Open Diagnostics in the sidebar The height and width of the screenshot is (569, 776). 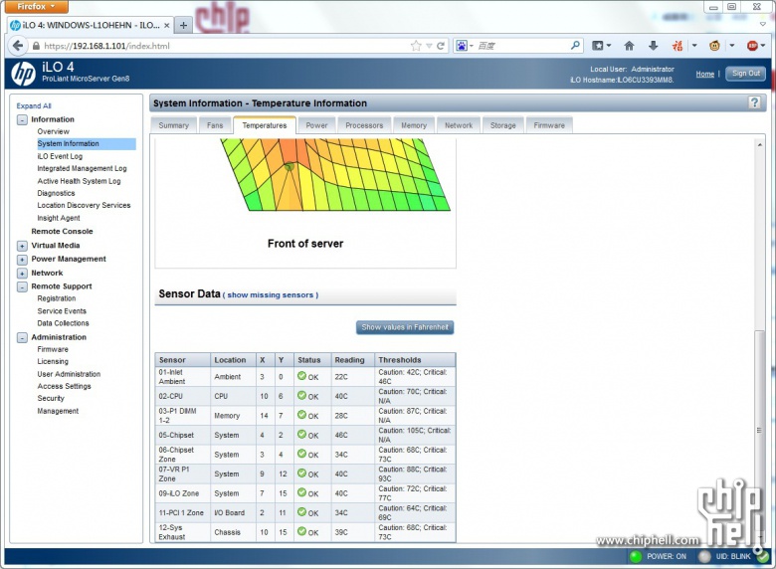pos(57,193)
